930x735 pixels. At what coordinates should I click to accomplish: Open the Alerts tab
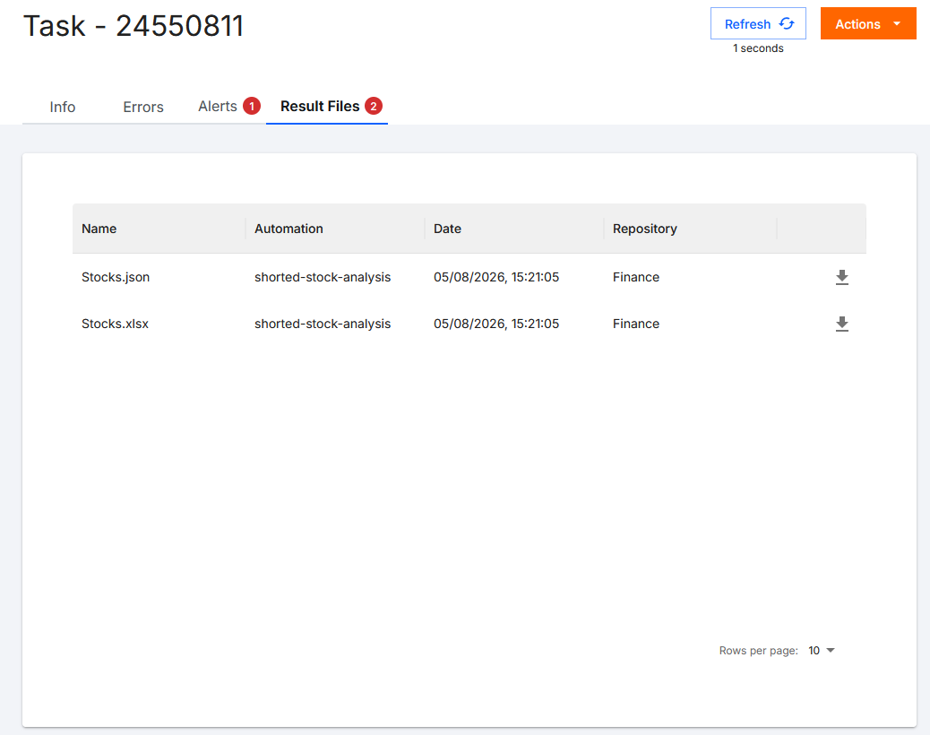pos(228,106)
